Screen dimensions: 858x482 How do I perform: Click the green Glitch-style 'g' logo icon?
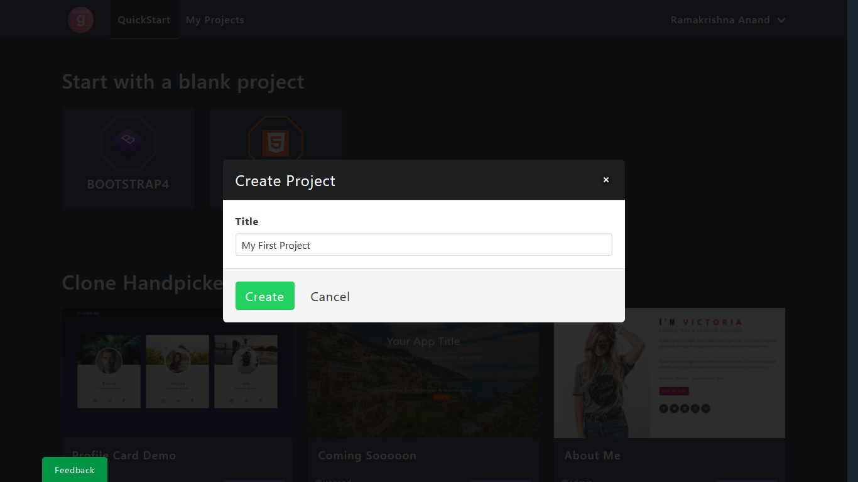point(80,19)
